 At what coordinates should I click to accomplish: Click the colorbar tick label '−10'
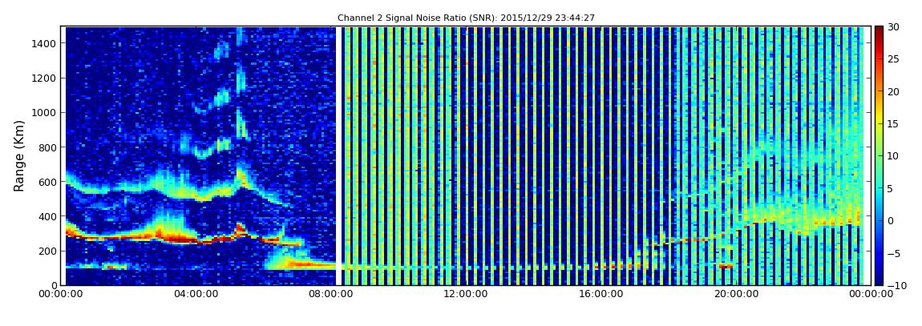pos(896,285)
